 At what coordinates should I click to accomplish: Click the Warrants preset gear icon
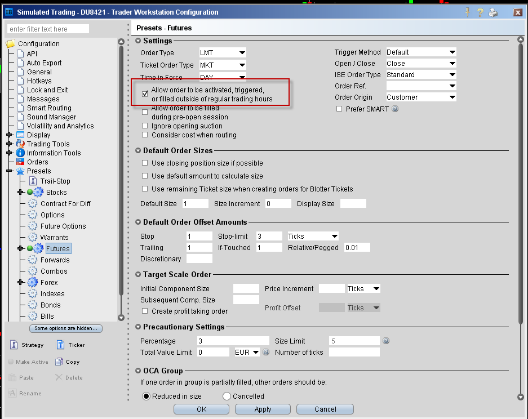coord(33,237)
